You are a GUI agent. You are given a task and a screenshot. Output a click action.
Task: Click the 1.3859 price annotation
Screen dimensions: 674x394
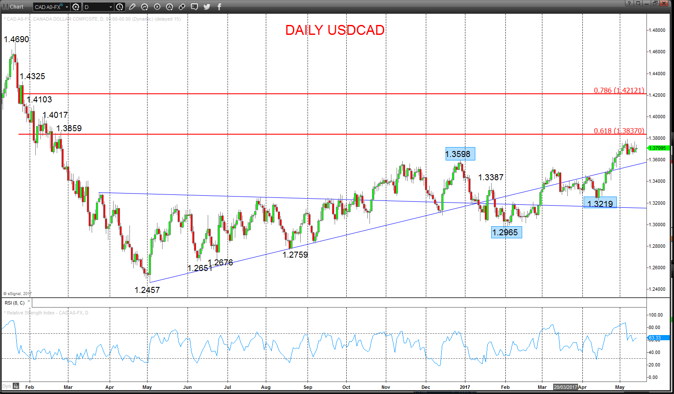point(69,129)
